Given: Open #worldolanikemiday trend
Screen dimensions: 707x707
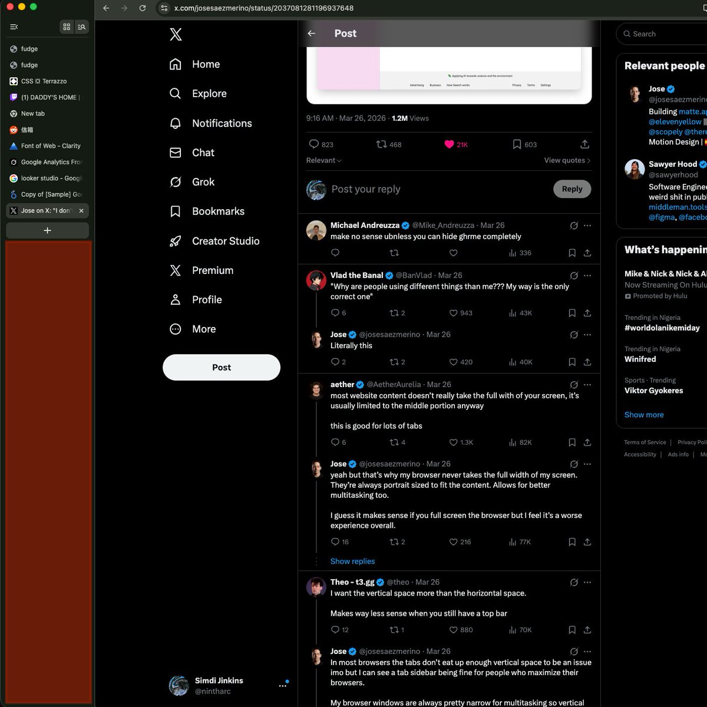Looking at the screenshot, I should pyautogui.click(x=662, y=328).
